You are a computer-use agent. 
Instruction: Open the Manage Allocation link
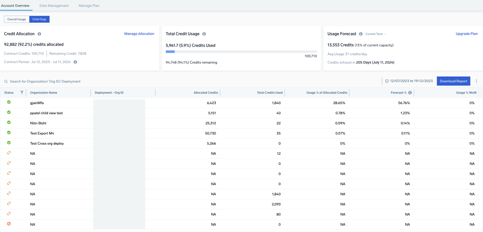point(139,34)
